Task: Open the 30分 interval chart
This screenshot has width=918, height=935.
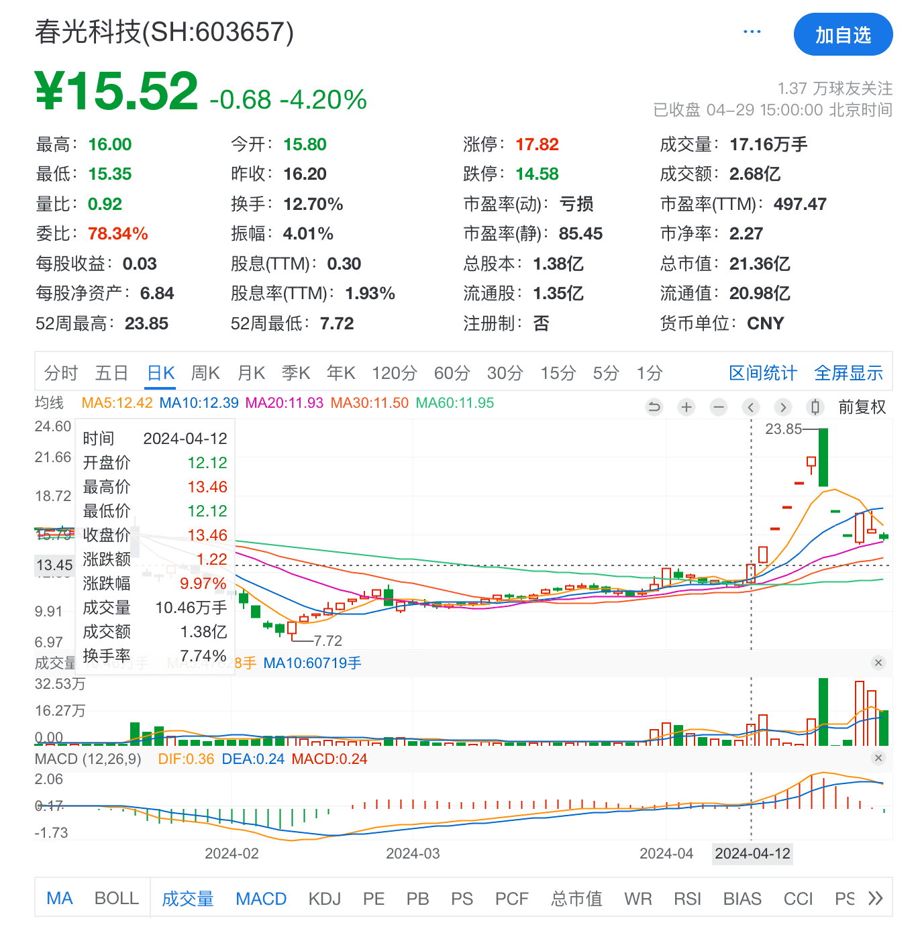Action: coord(505,373)
